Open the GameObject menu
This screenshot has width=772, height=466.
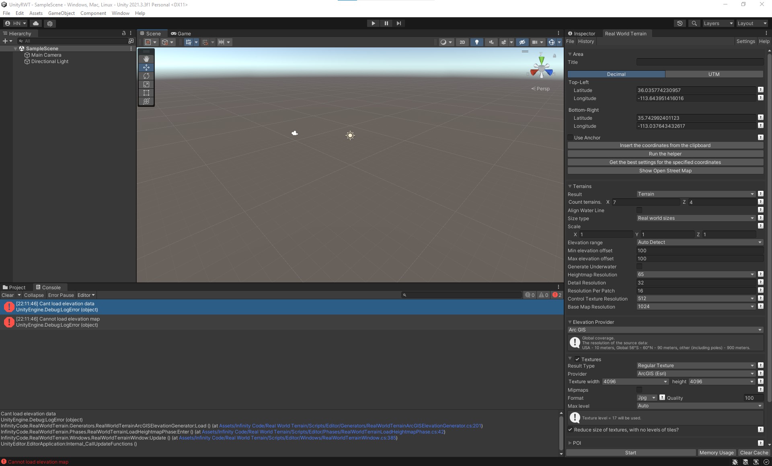pos(62,13)
